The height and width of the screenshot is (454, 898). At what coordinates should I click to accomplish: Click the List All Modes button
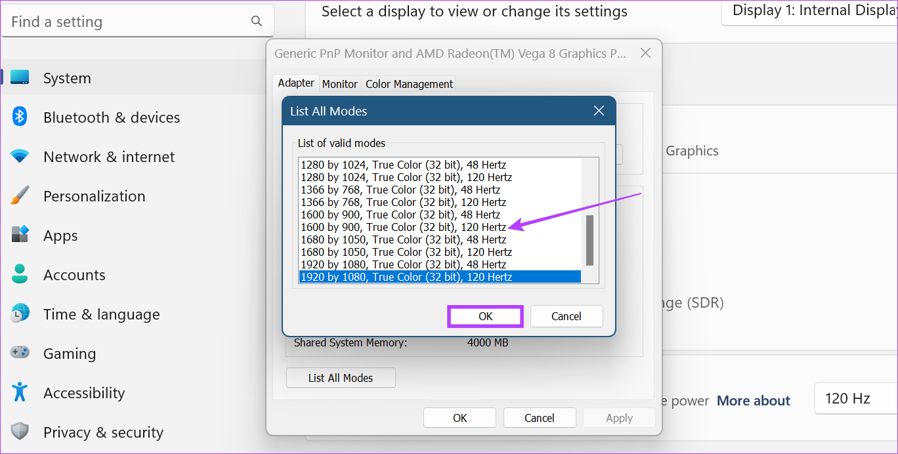click(x=341, y=378)
